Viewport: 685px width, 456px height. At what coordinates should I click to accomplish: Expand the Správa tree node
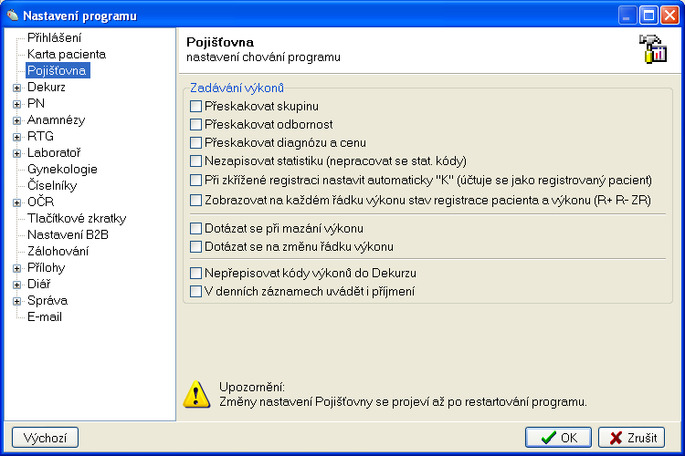(x=16, y=301)
